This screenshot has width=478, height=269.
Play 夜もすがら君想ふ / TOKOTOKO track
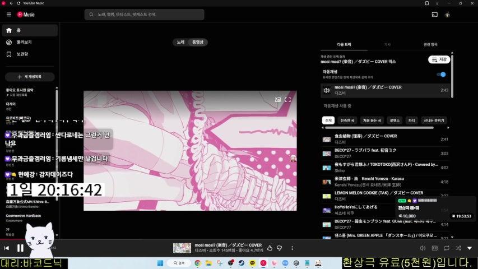click(x=386, y=168)
